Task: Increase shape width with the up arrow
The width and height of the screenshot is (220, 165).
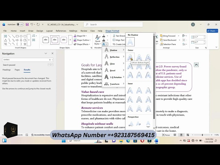Action: click(x=204, y=41)
